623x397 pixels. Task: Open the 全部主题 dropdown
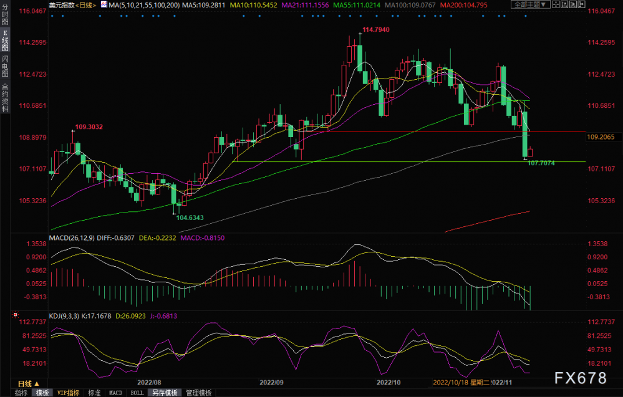[531, 5]
